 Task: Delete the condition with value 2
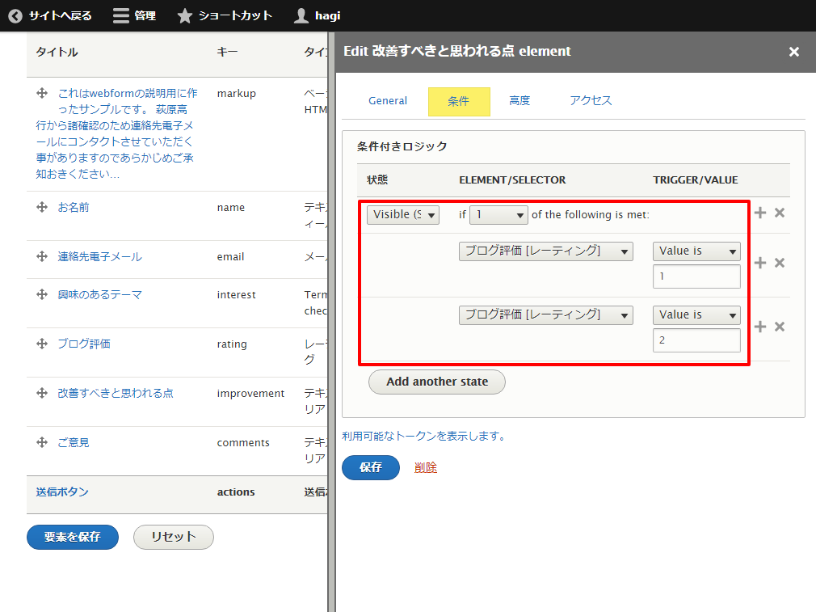780,327
